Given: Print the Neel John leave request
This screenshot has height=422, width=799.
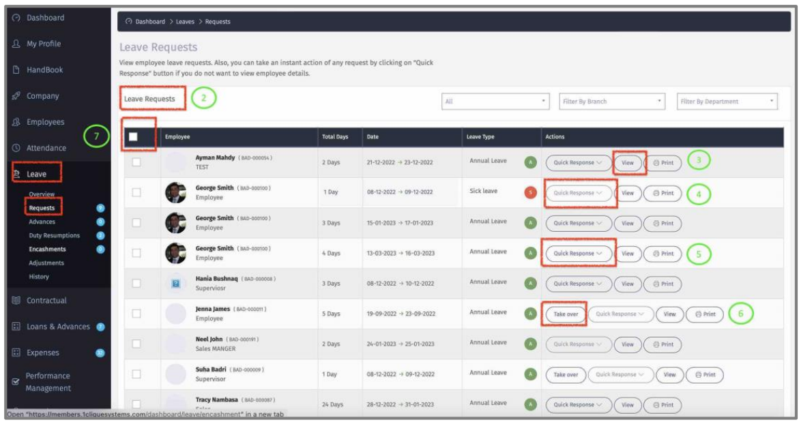Looking at the screenshot, I should point(663,344).
